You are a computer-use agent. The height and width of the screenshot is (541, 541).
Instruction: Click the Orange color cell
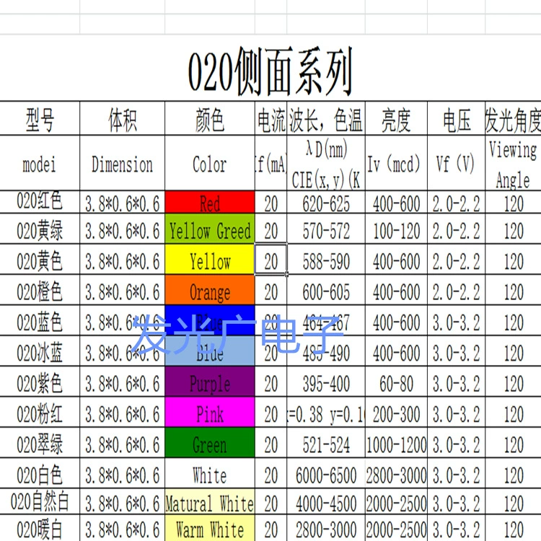click(210, 290)
